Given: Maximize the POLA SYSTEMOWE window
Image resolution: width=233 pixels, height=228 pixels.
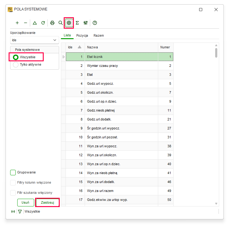Looking at the screenshot, I should pos(201,10).
